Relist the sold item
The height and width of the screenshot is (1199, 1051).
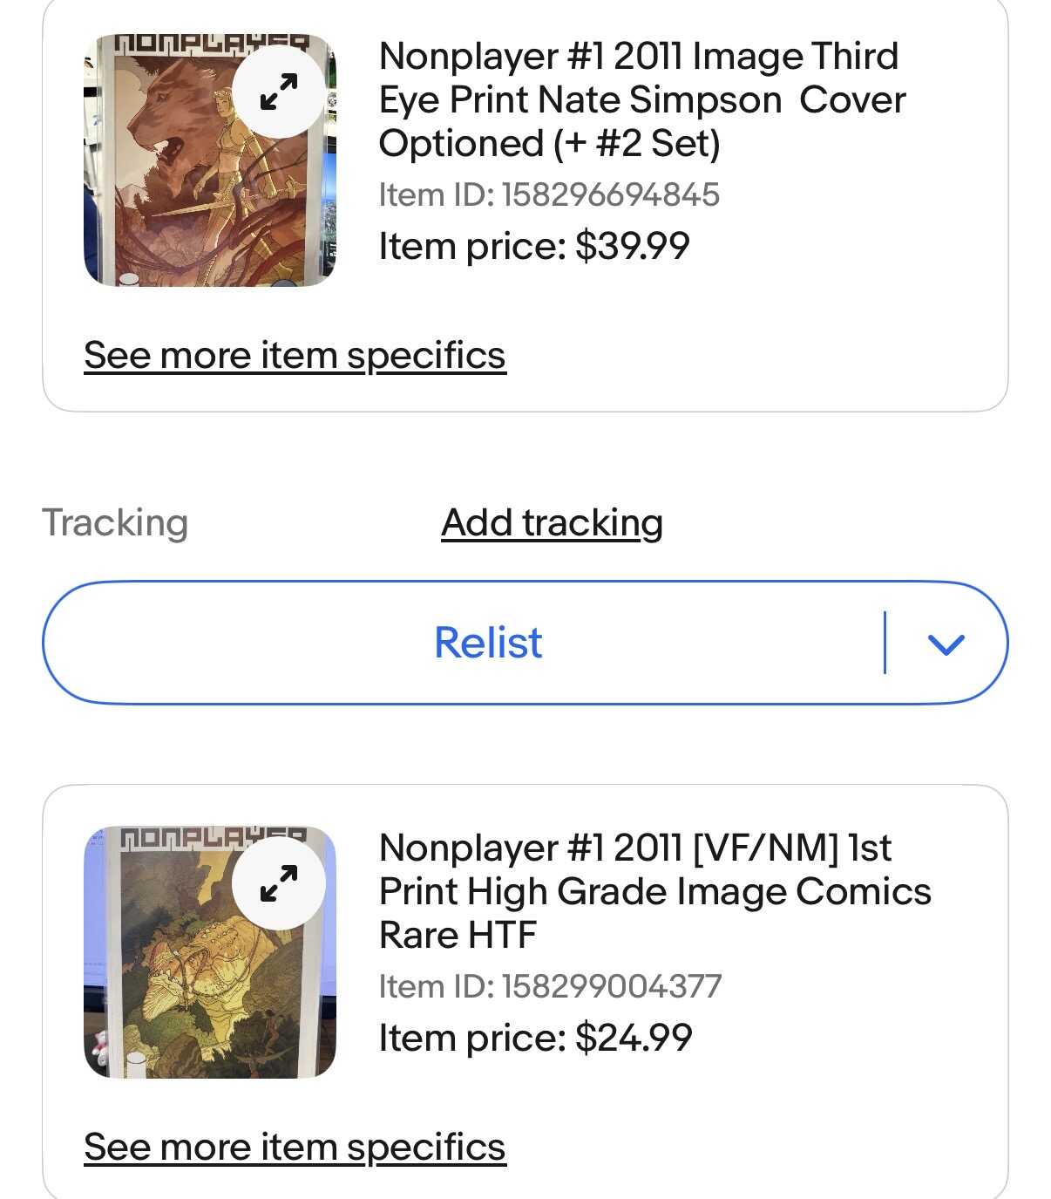488,643
